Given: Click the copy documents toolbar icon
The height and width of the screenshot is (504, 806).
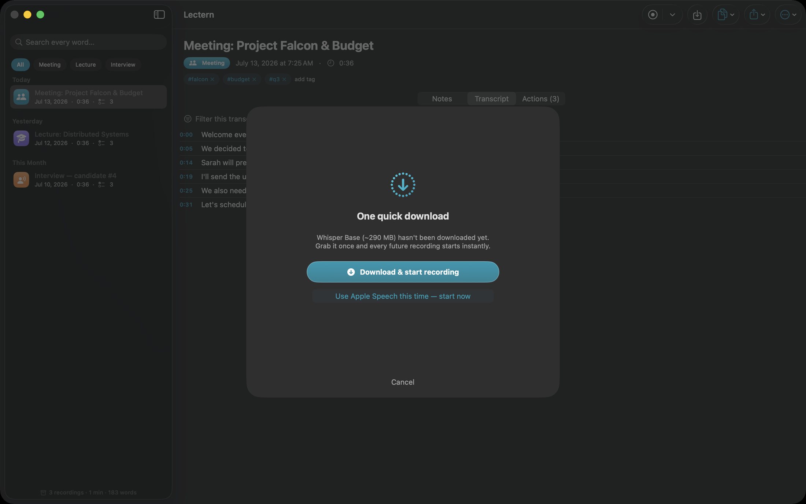Looking at the screenshot, I should [x=722, y=15].
